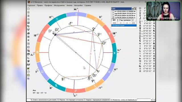Screen dimensions: 182x102
Task: Click the coordinate value 16°36'05"
Action: pyautogui.click(x=148, y=28)
